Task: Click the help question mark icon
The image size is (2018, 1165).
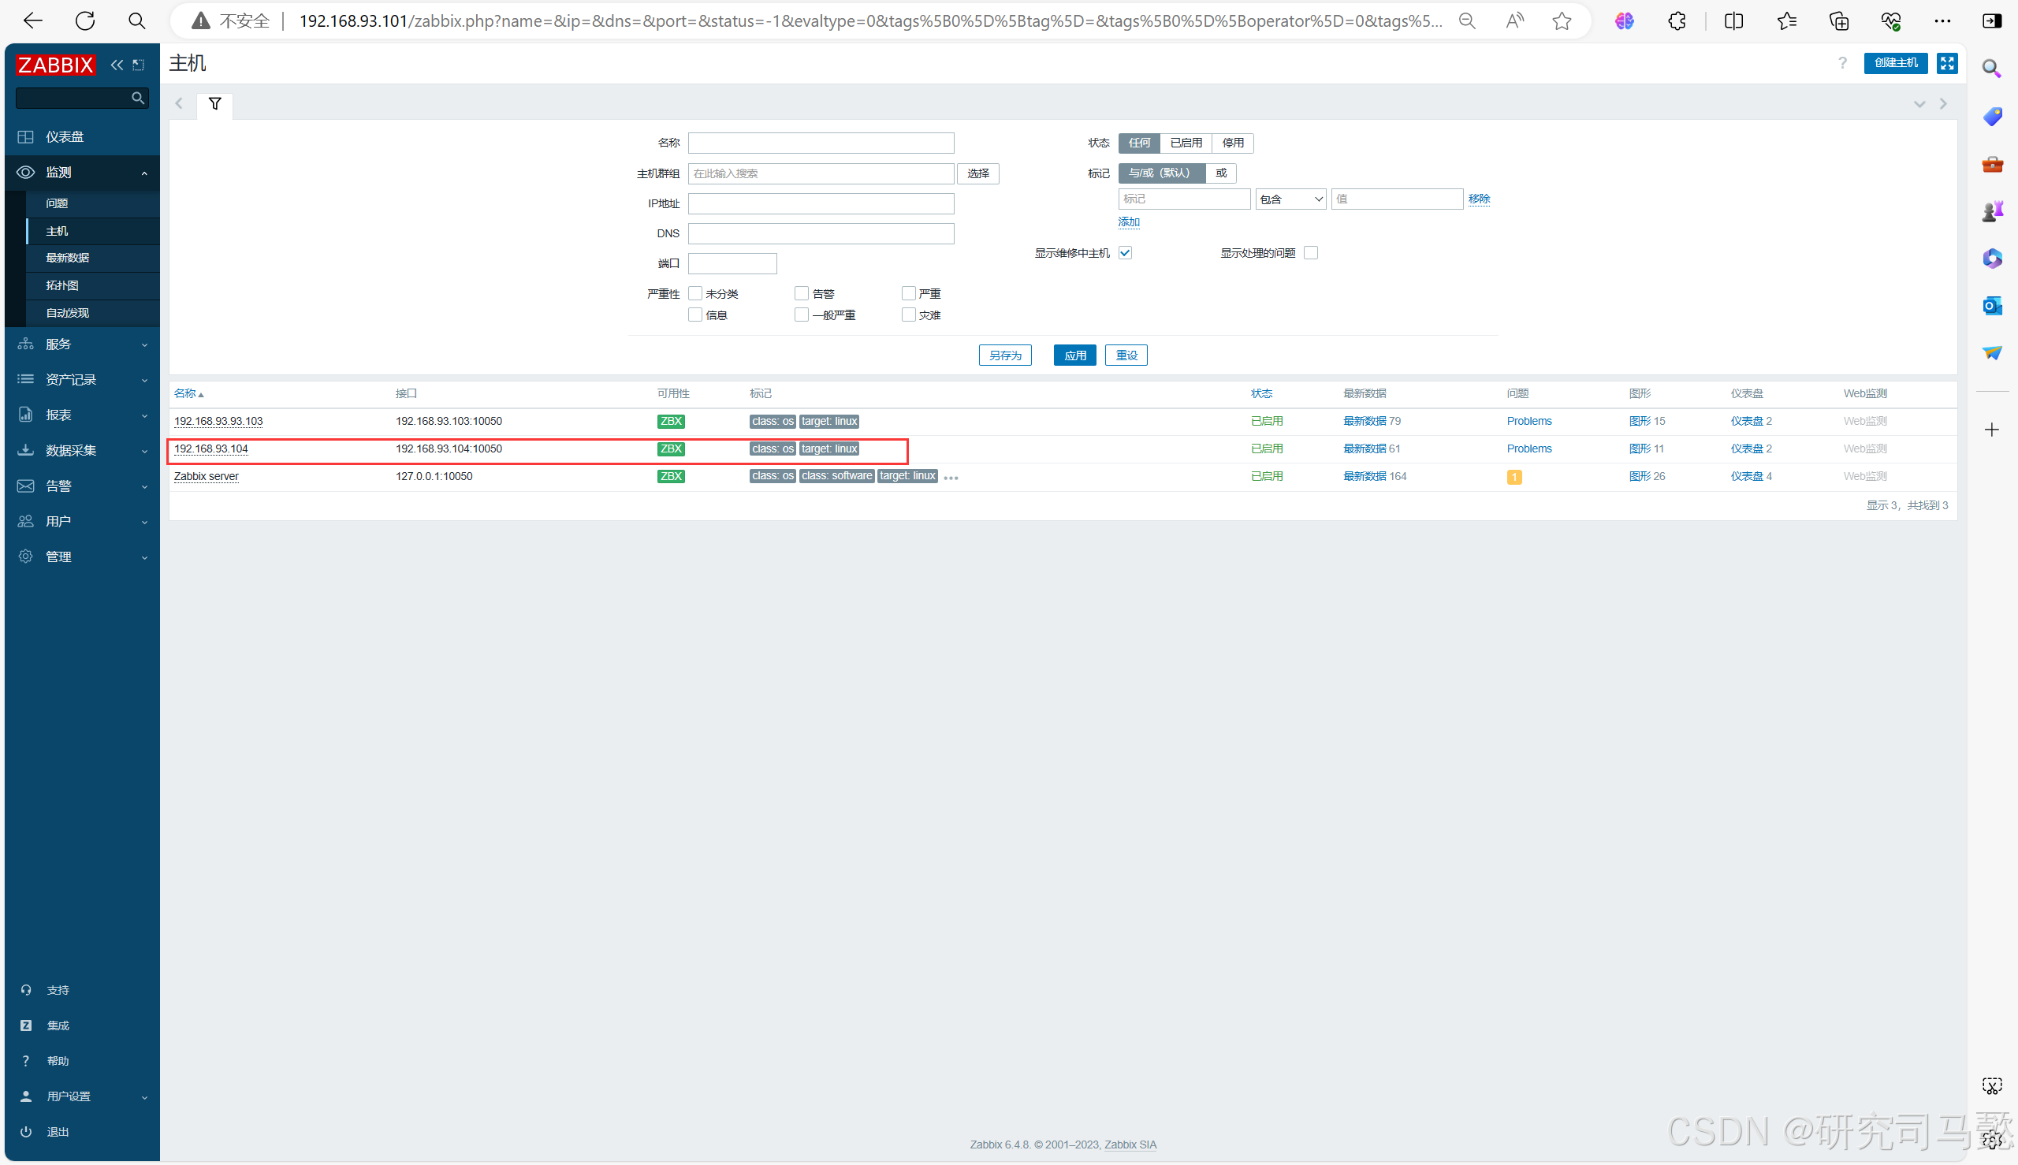Action: [x=1842, y=63]
